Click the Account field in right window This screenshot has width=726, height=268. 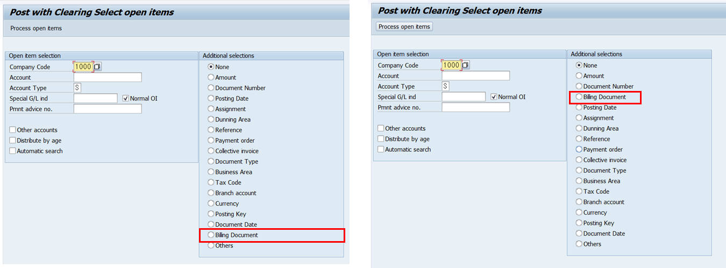click(x=475, y=76)
